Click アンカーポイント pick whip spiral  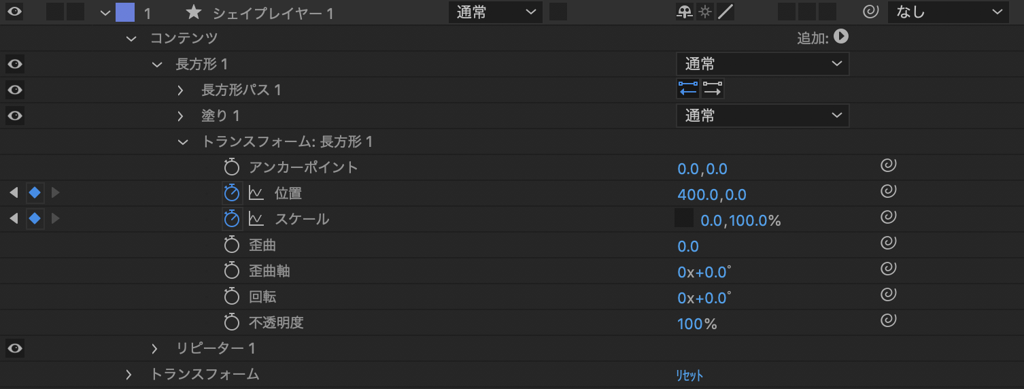pyautogui.click(x=888, y=165)
